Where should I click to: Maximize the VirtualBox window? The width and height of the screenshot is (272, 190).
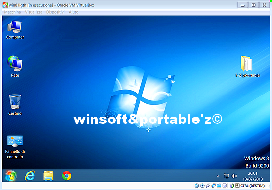click(x=253, y=5)
